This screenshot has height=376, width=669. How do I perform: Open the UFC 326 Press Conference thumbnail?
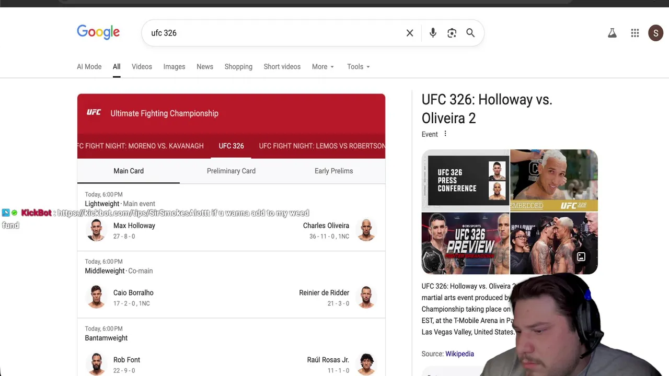(465, 180)
